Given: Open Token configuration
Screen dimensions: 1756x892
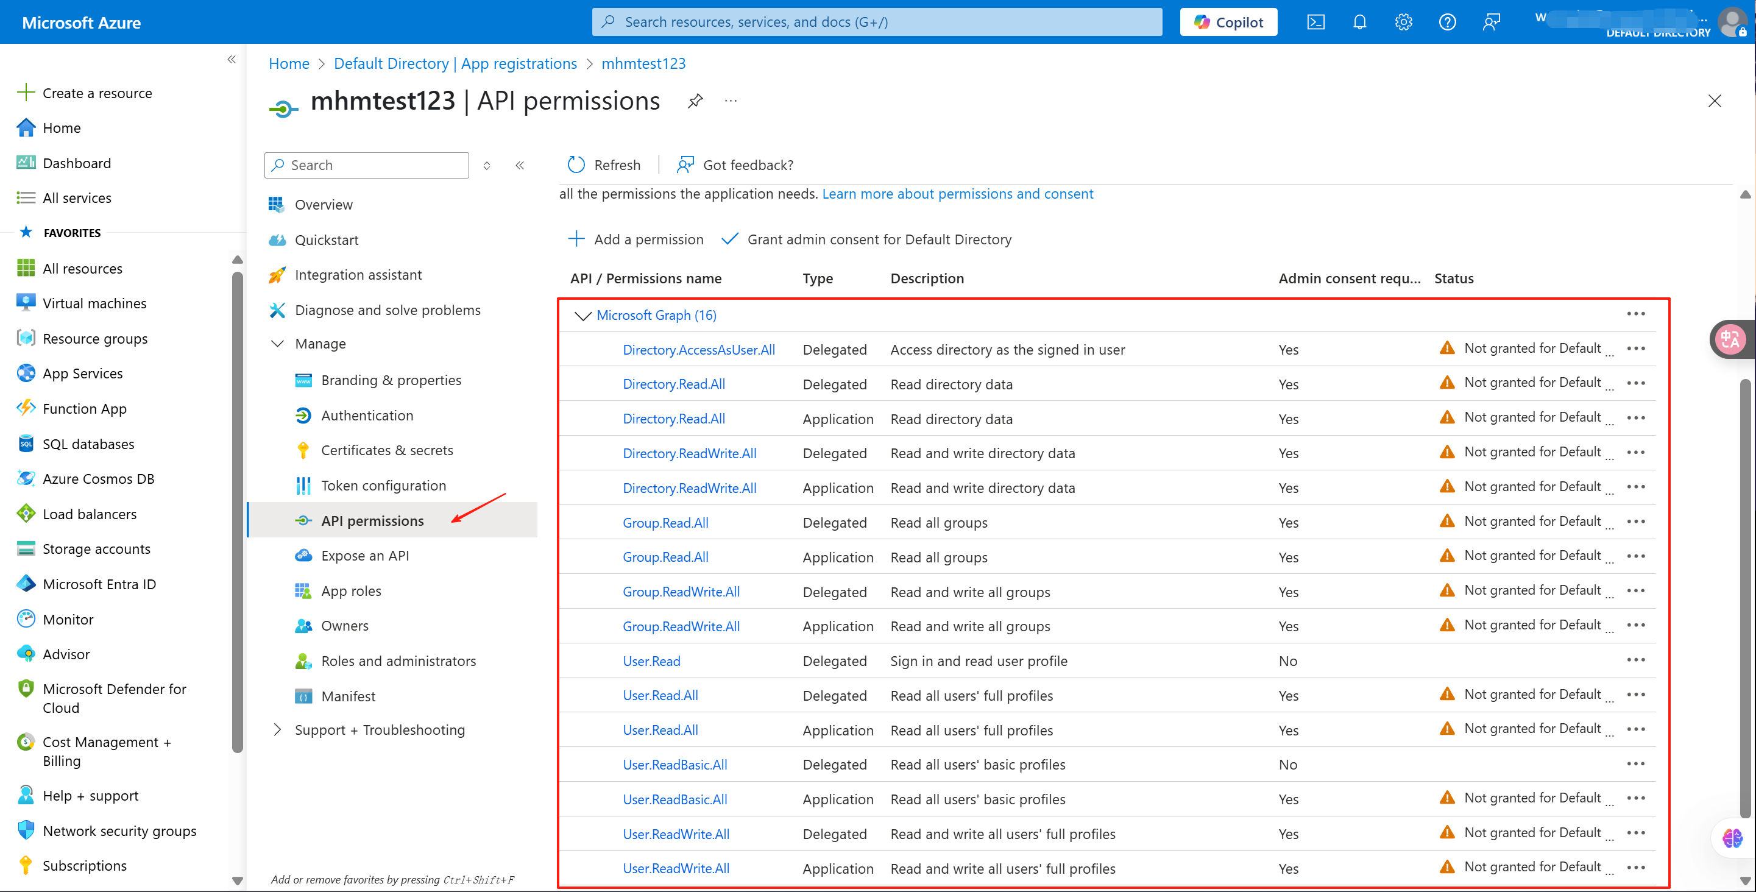Looking at the screenshot, I should (383, 486).
